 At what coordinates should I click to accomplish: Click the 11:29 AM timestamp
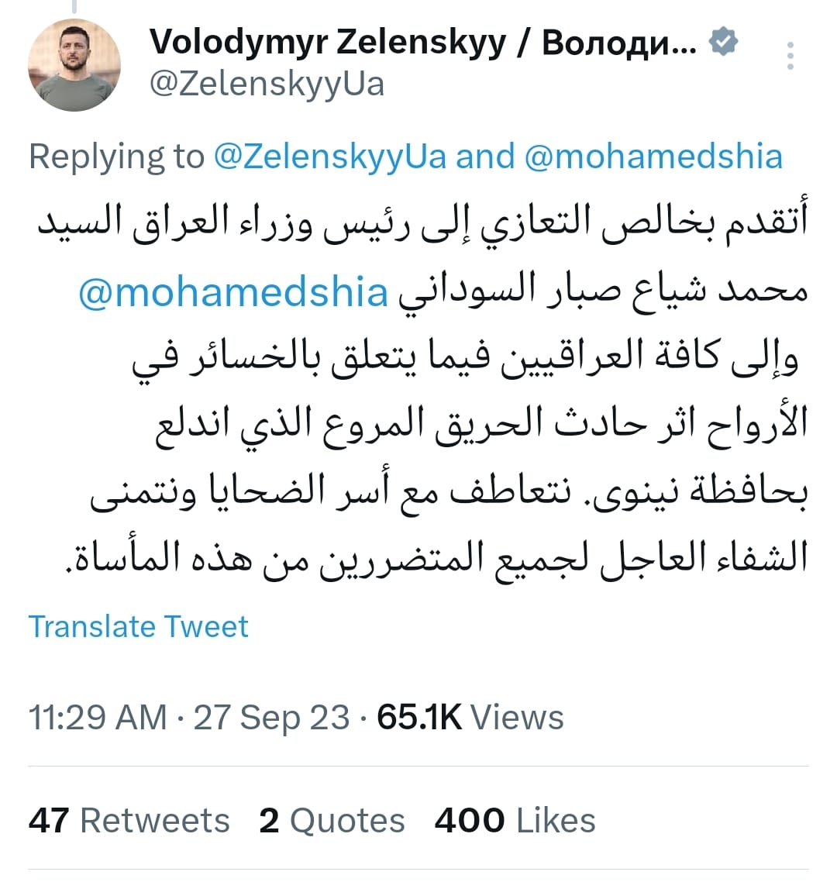coord(98,718)
